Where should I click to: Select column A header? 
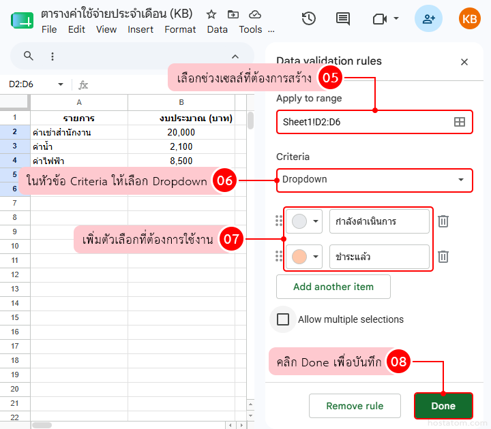(79, 102)
